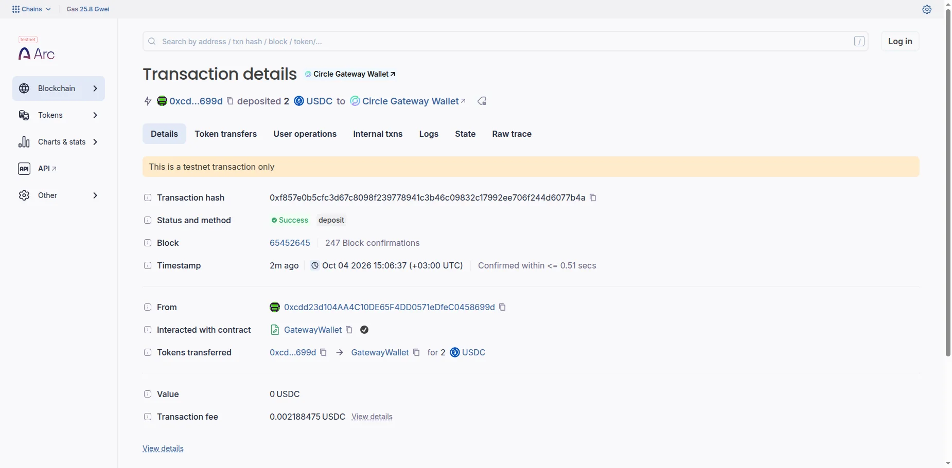Image resolution: width=952 pixels, height=468 pixels.
Task: Open the settings gear icon
Action: pos(927,9)
